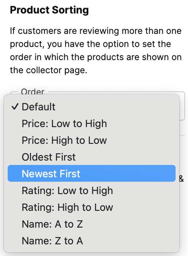Sort by Name: A to Z
188x256 pixels.
92,224
